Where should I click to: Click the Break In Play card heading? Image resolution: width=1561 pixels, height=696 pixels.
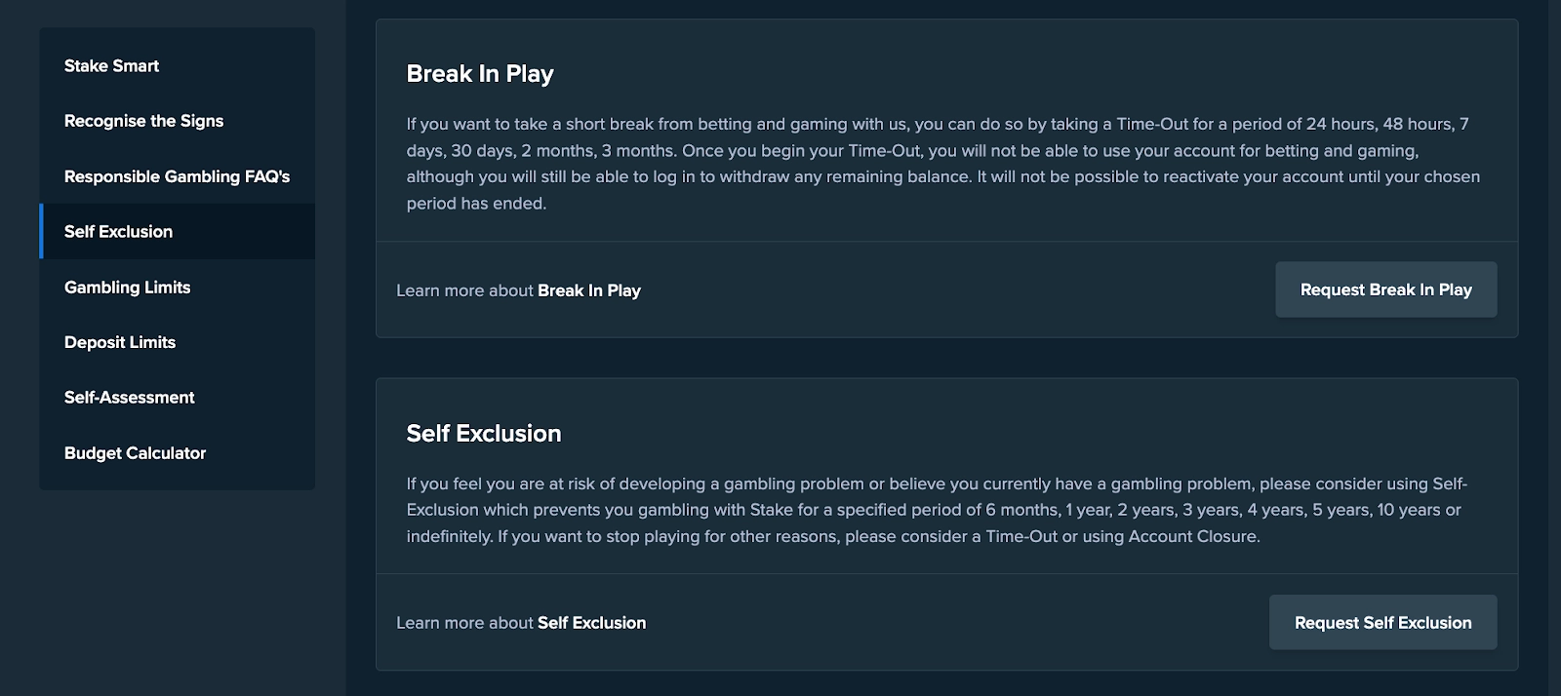coord(479,74)
